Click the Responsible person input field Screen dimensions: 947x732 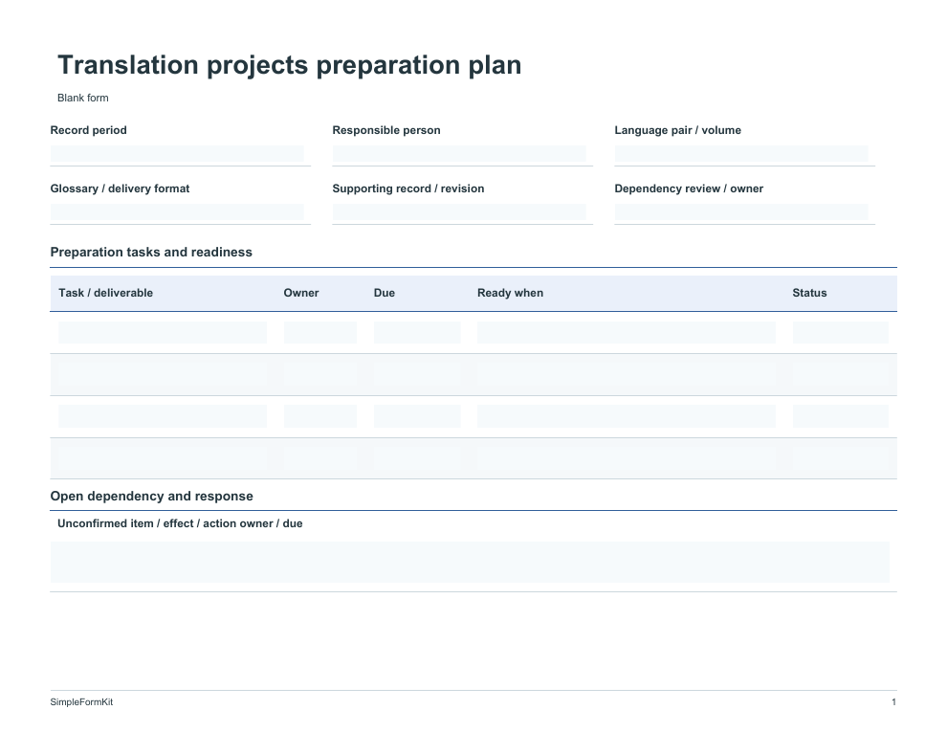[x=459, y=154]
